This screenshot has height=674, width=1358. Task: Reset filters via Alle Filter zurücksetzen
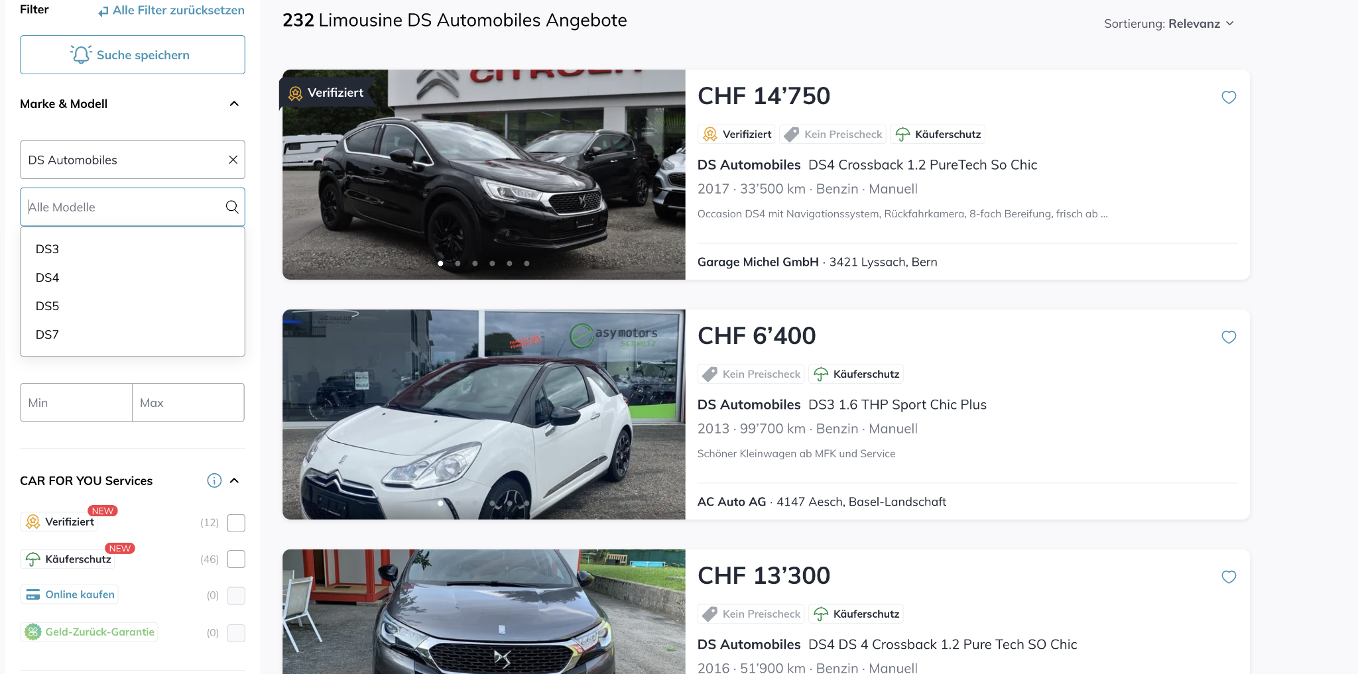click(171, 11)
